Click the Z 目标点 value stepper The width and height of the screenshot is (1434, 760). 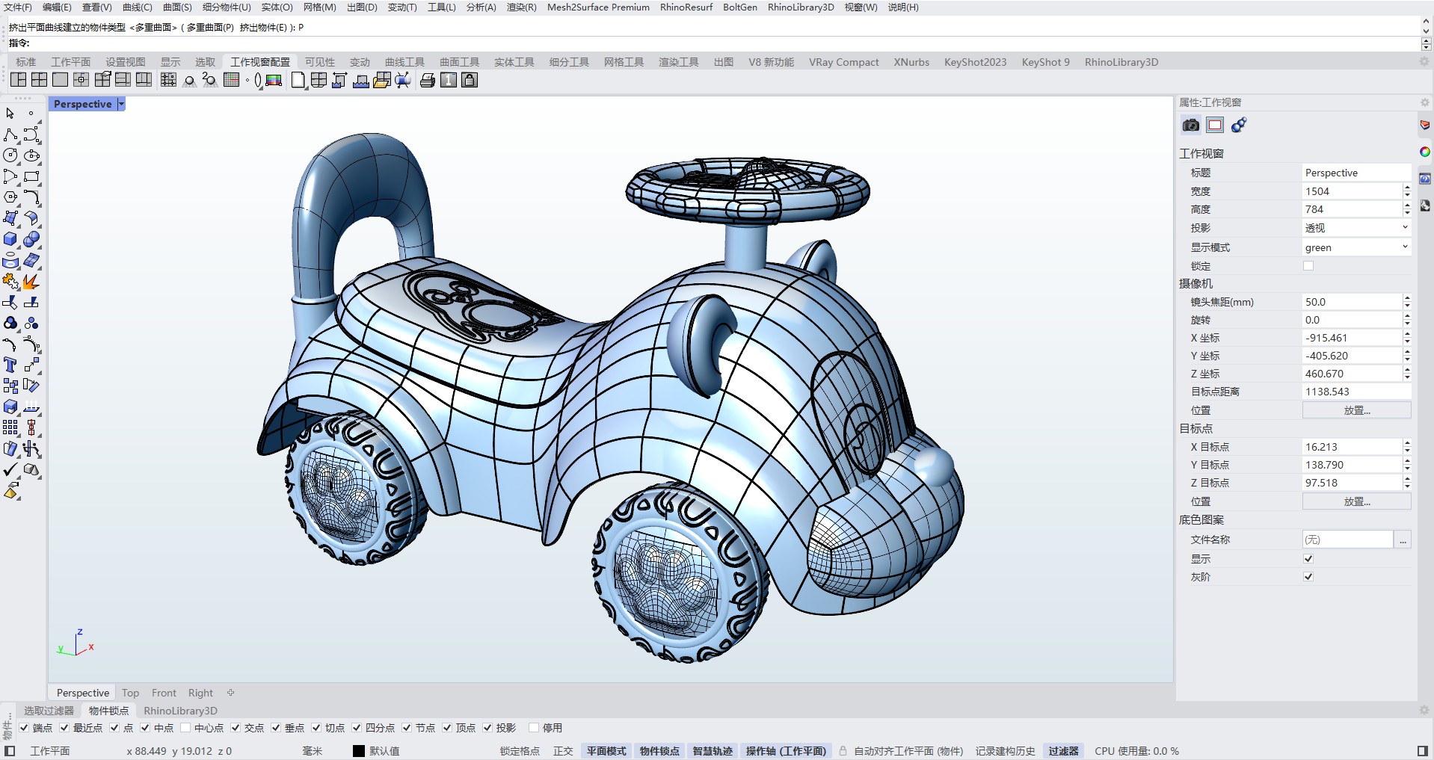(1407, 483)
